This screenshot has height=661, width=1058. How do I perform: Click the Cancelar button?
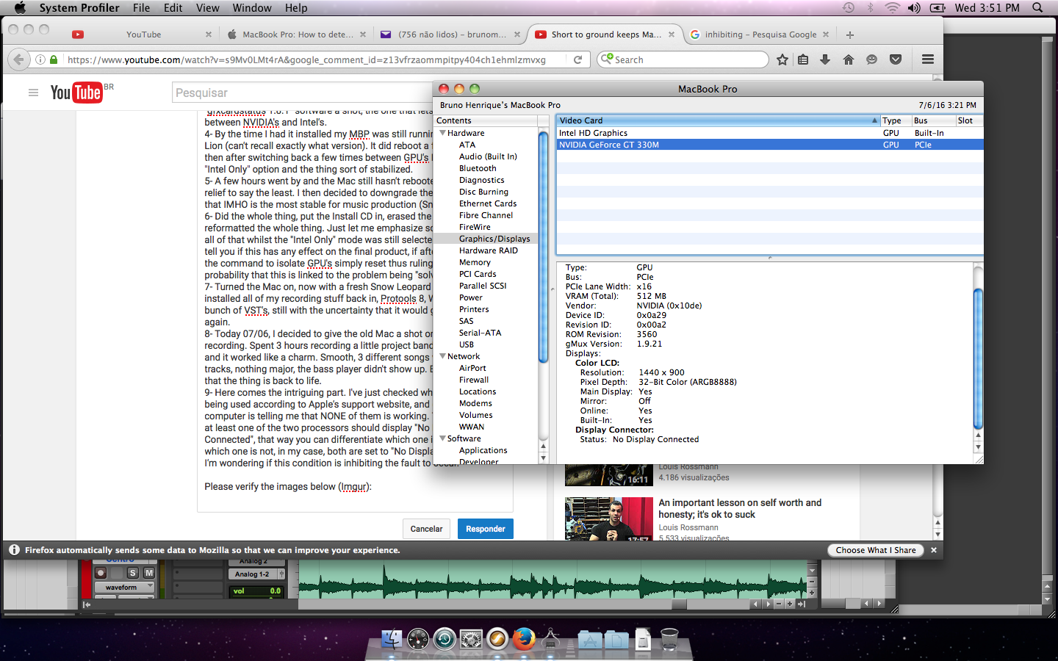pyautogui.click(x=426, y=529)
